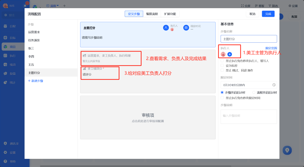Open the 通讯录 contacts icon

[12, 143]
